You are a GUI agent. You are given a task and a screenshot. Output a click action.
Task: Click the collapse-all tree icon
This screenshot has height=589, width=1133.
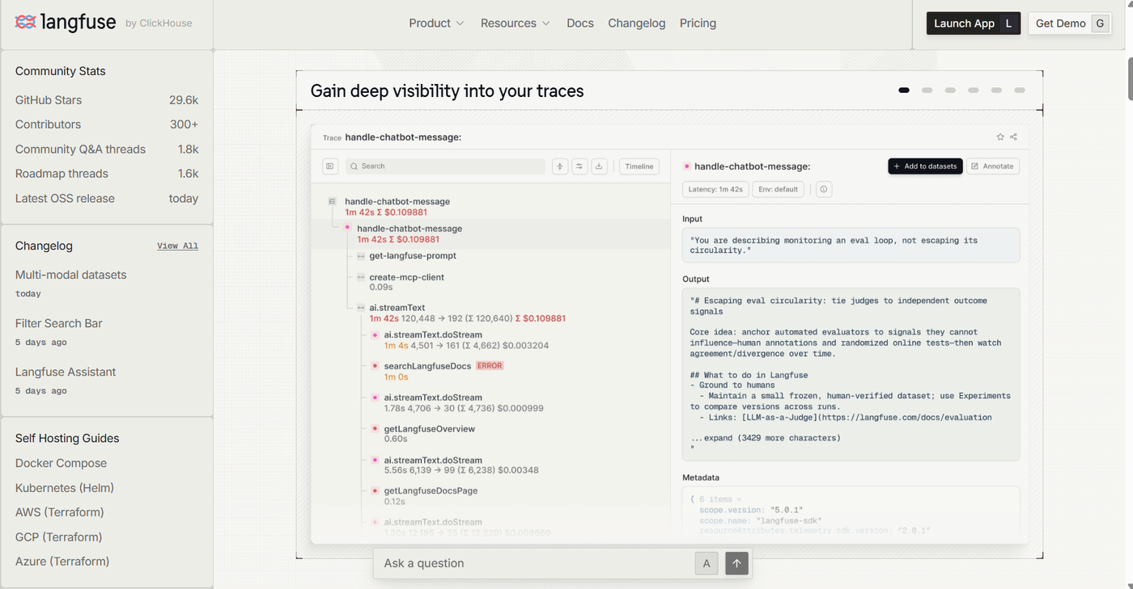coord(560,166)
